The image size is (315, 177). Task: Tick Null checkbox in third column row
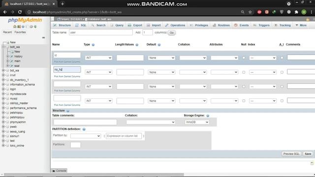(x=244, y=87)
